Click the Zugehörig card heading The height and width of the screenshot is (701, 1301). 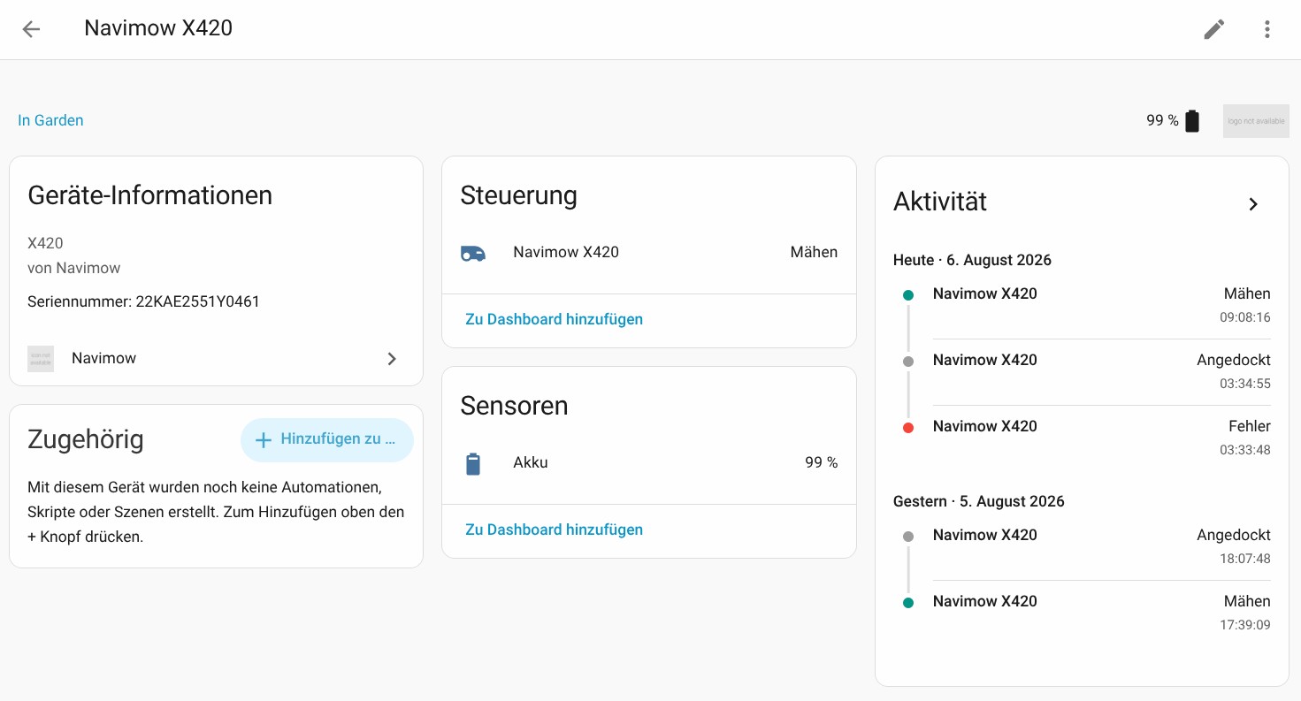point(86,439)
